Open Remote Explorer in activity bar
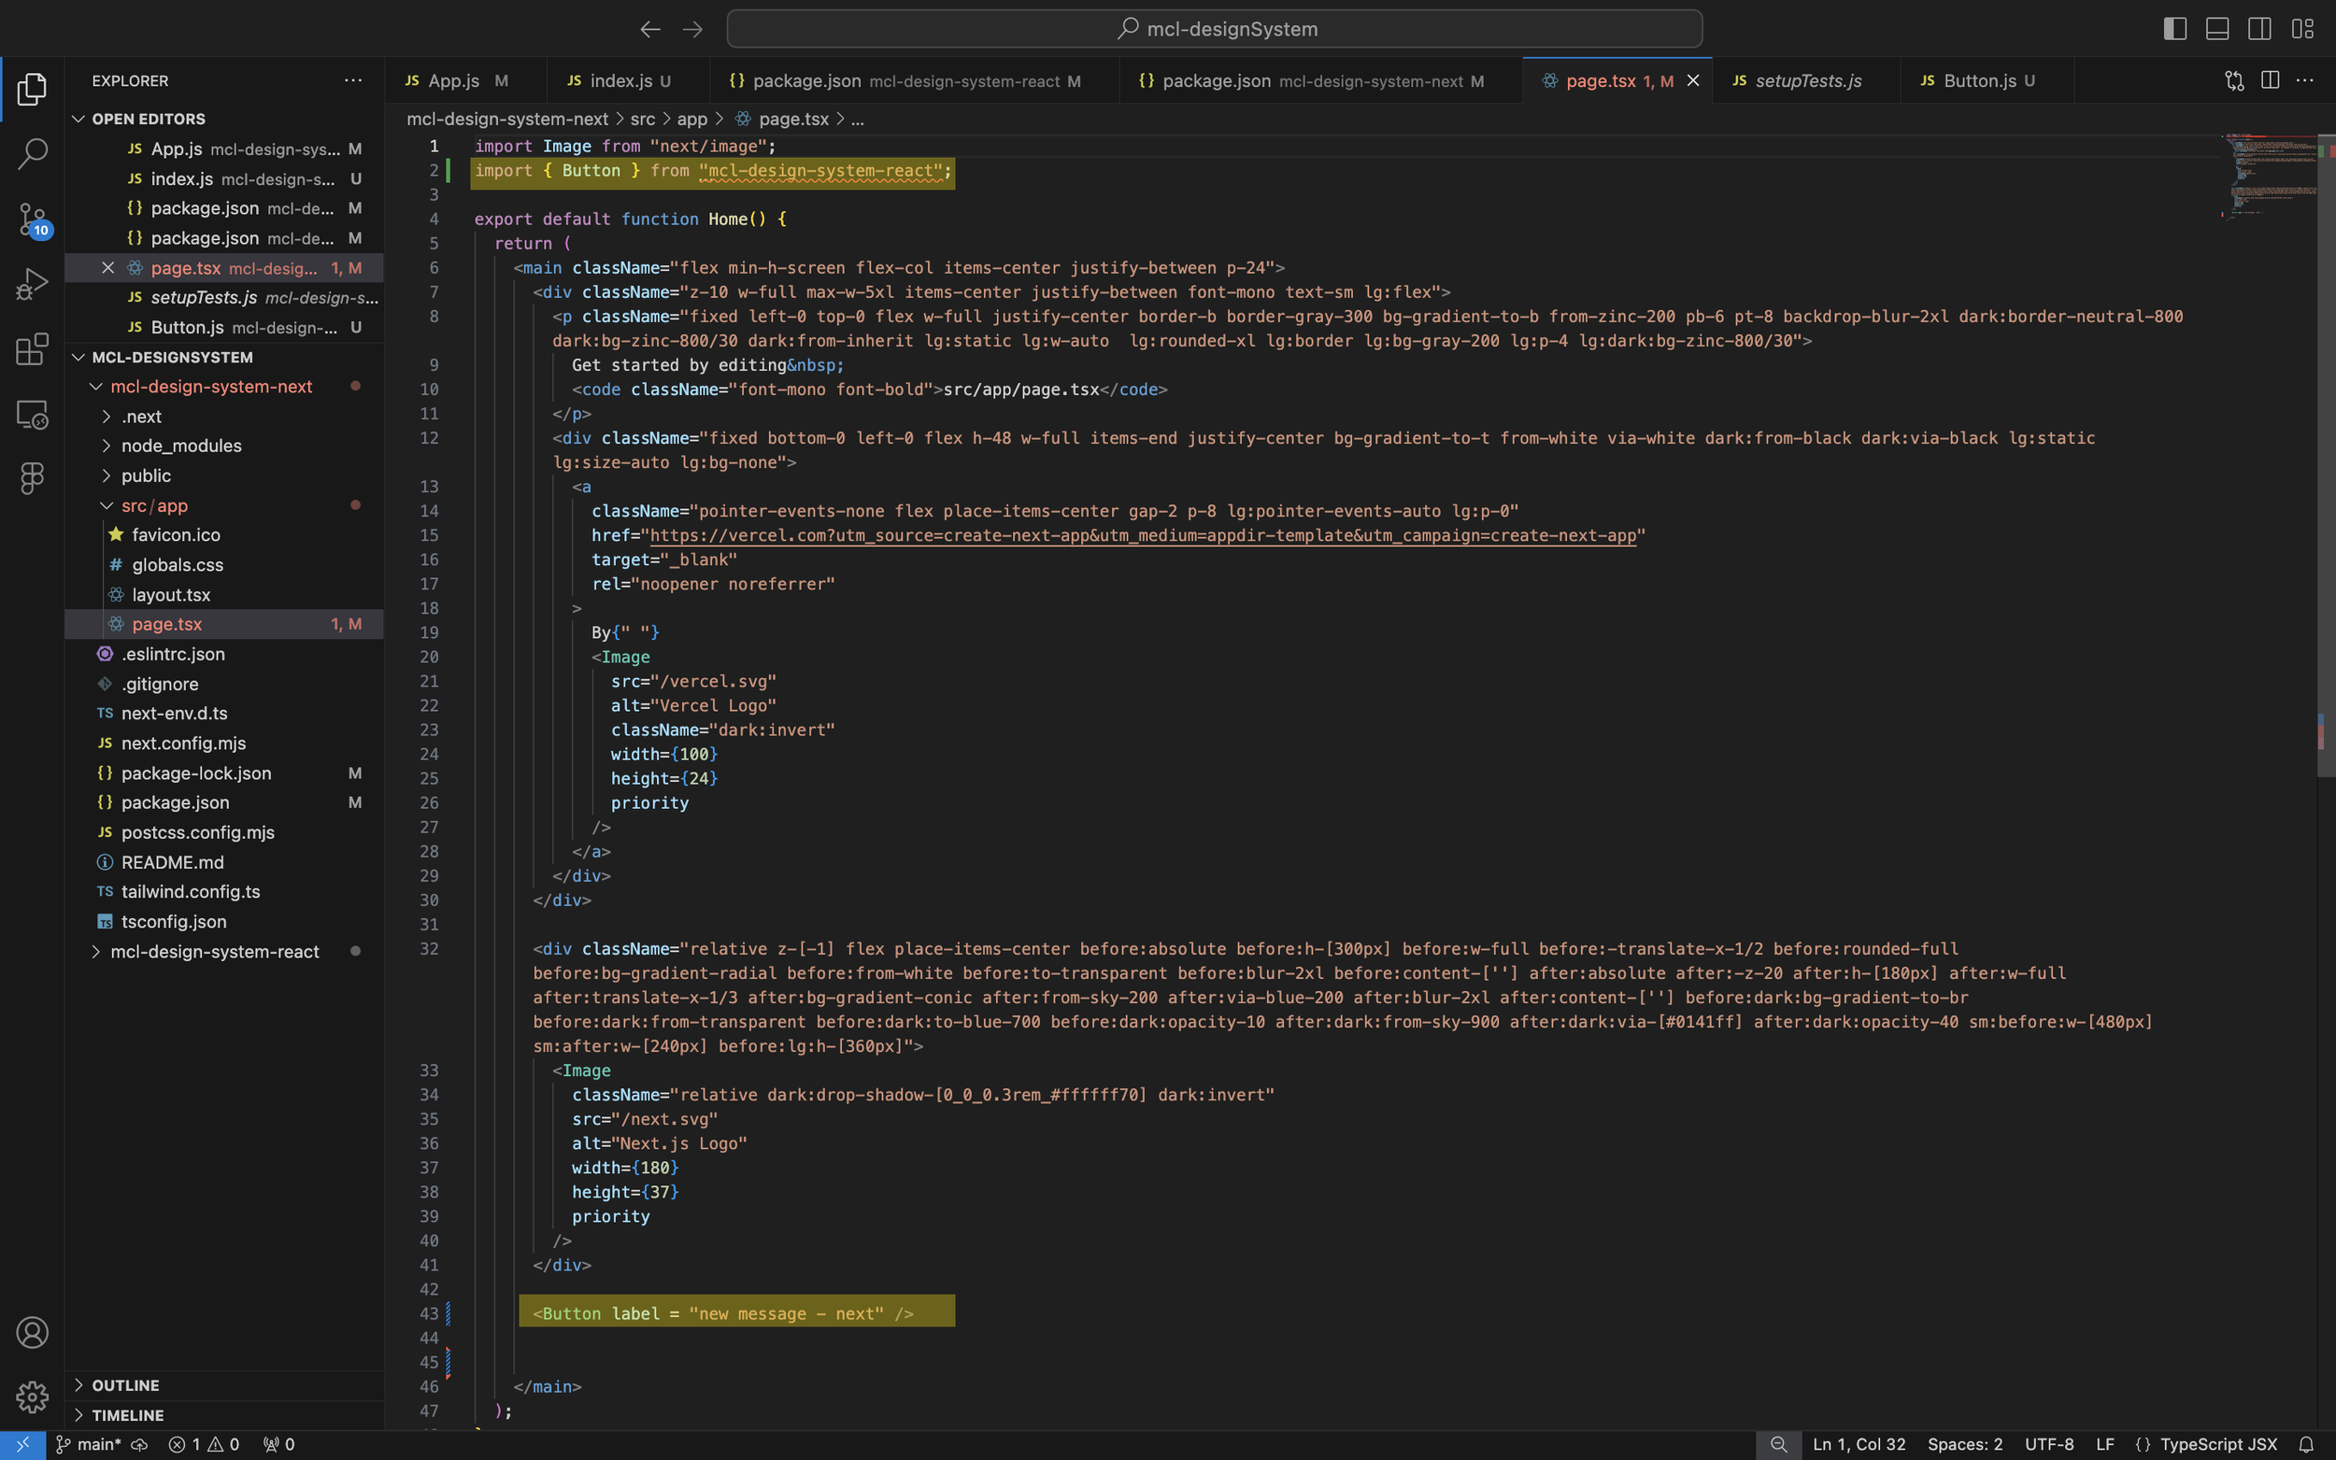 (x=32, y=414)
